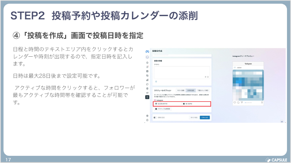Click the 投稿を作成 header in embedded screenshot

pos(157,51)
